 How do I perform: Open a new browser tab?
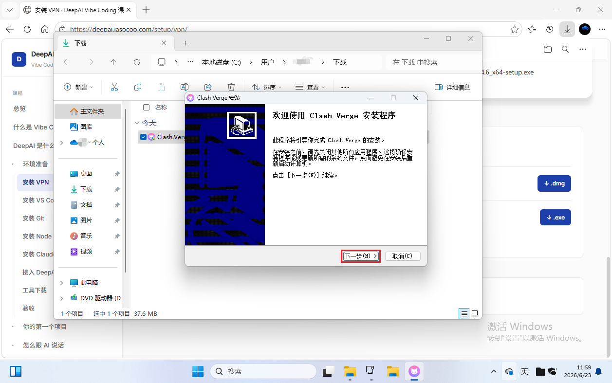(x=146, y=10)
